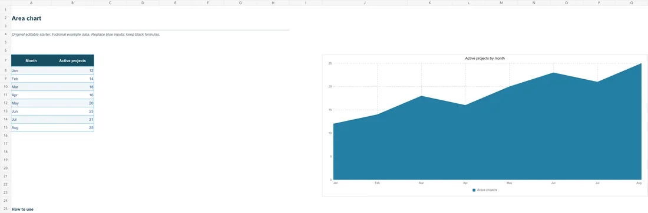
Task: Select the 'May' month cell
Action: [x=31, y=103]
